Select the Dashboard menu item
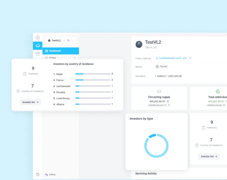 coord(61,51)
